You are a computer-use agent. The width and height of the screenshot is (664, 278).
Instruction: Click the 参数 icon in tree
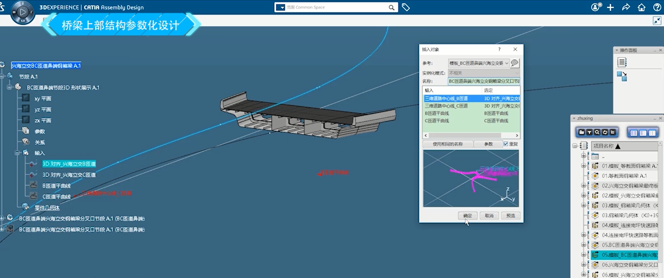tap(26, 131)
